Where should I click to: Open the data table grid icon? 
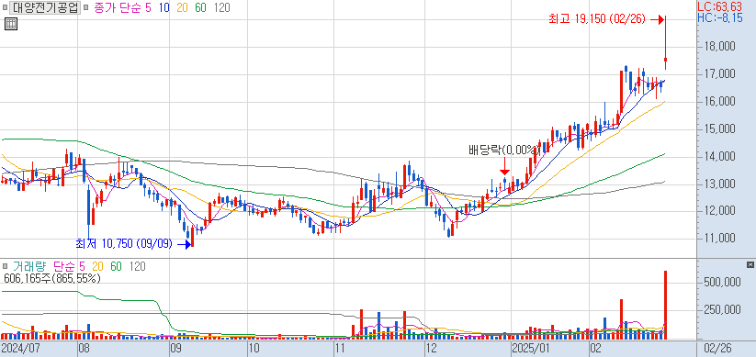[x=11, y=24]
